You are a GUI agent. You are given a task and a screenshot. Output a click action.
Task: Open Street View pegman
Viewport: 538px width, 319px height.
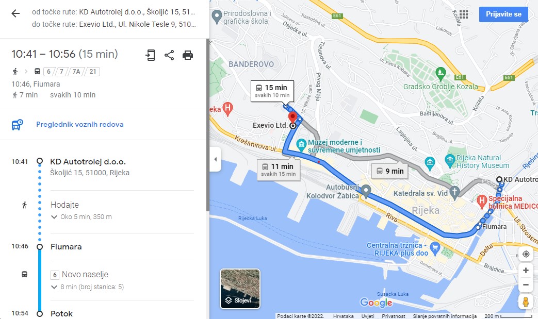point(526,302)
